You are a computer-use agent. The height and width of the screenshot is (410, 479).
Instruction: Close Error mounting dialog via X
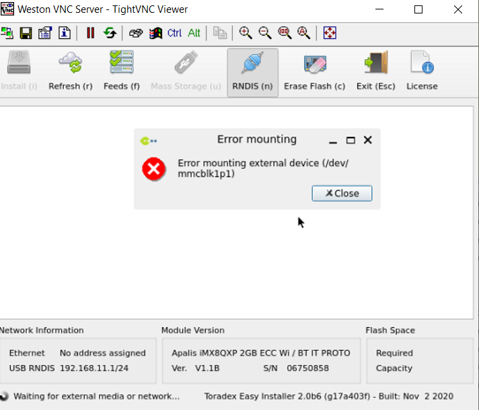click(368, 140)
